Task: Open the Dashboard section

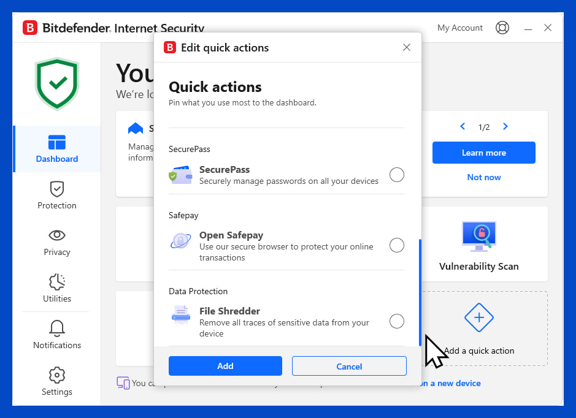Action: (x=57, y=149)
